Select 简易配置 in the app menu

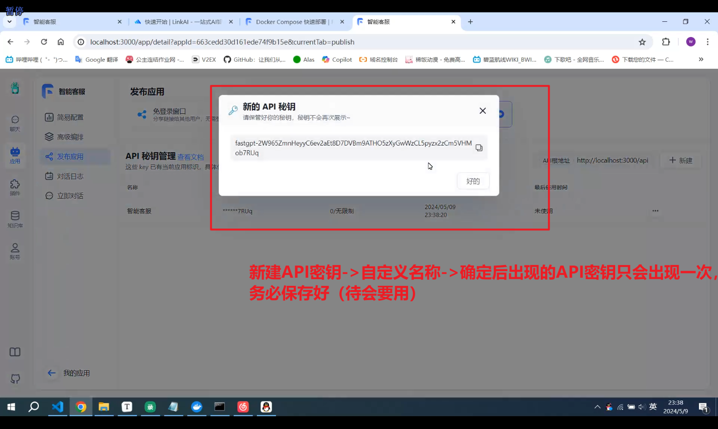[70, 117]
